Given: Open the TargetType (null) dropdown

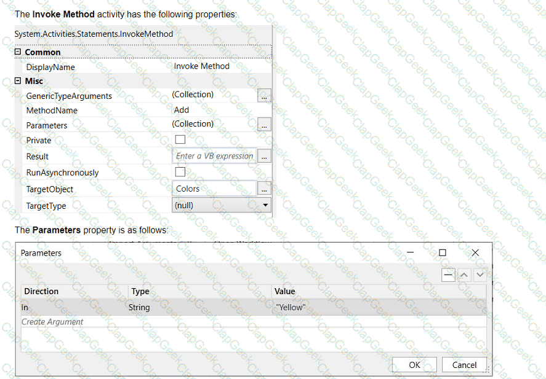Looking at the screenshot, I should 222,205.
